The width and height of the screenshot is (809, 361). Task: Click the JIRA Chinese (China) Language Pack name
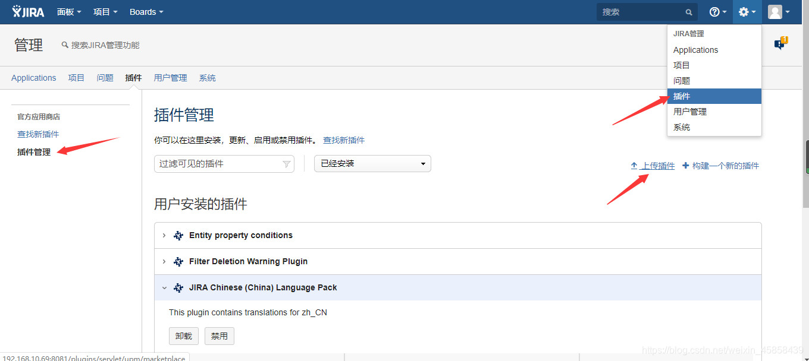coord(263,288)
